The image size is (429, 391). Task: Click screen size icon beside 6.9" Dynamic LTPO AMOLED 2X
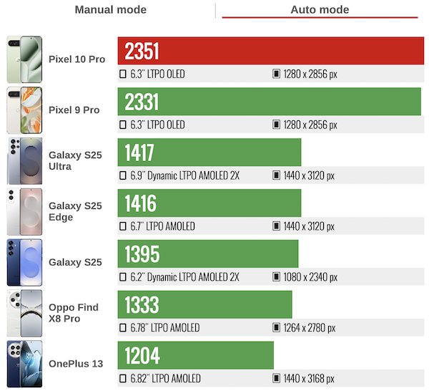tap(123, 175)
